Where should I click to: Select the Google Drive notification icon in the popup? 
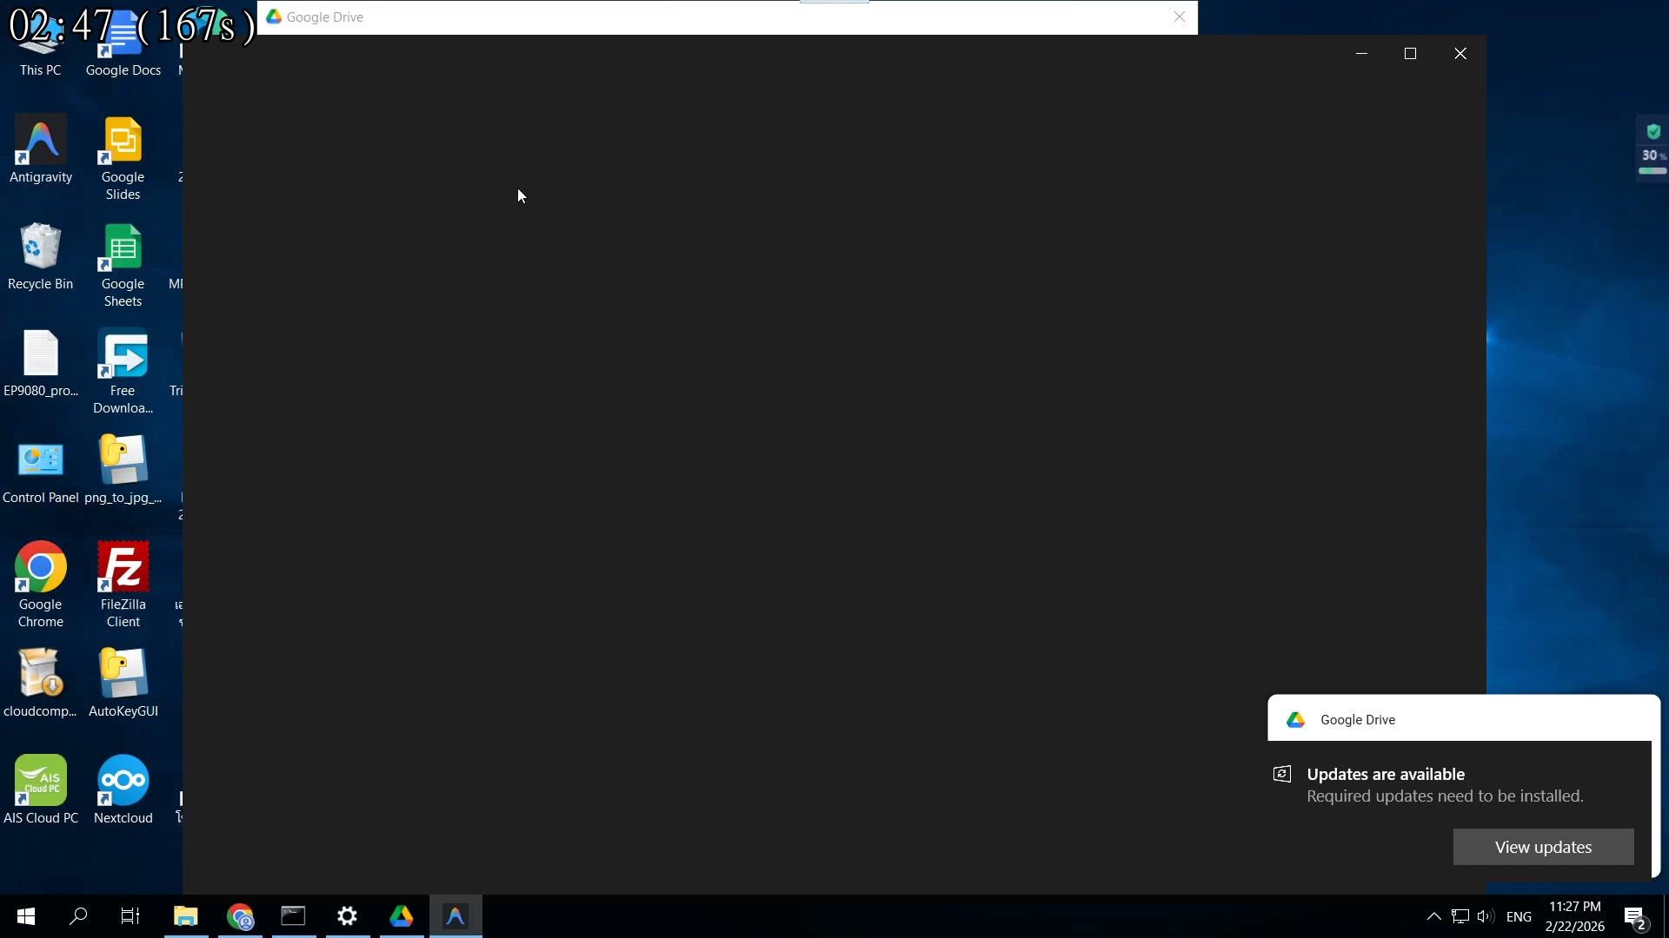point(1295,719)
